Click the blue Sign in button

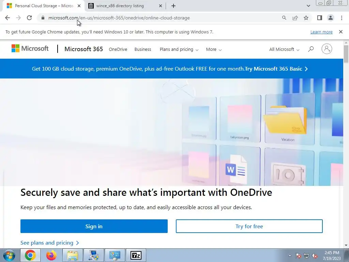(94, 226)
